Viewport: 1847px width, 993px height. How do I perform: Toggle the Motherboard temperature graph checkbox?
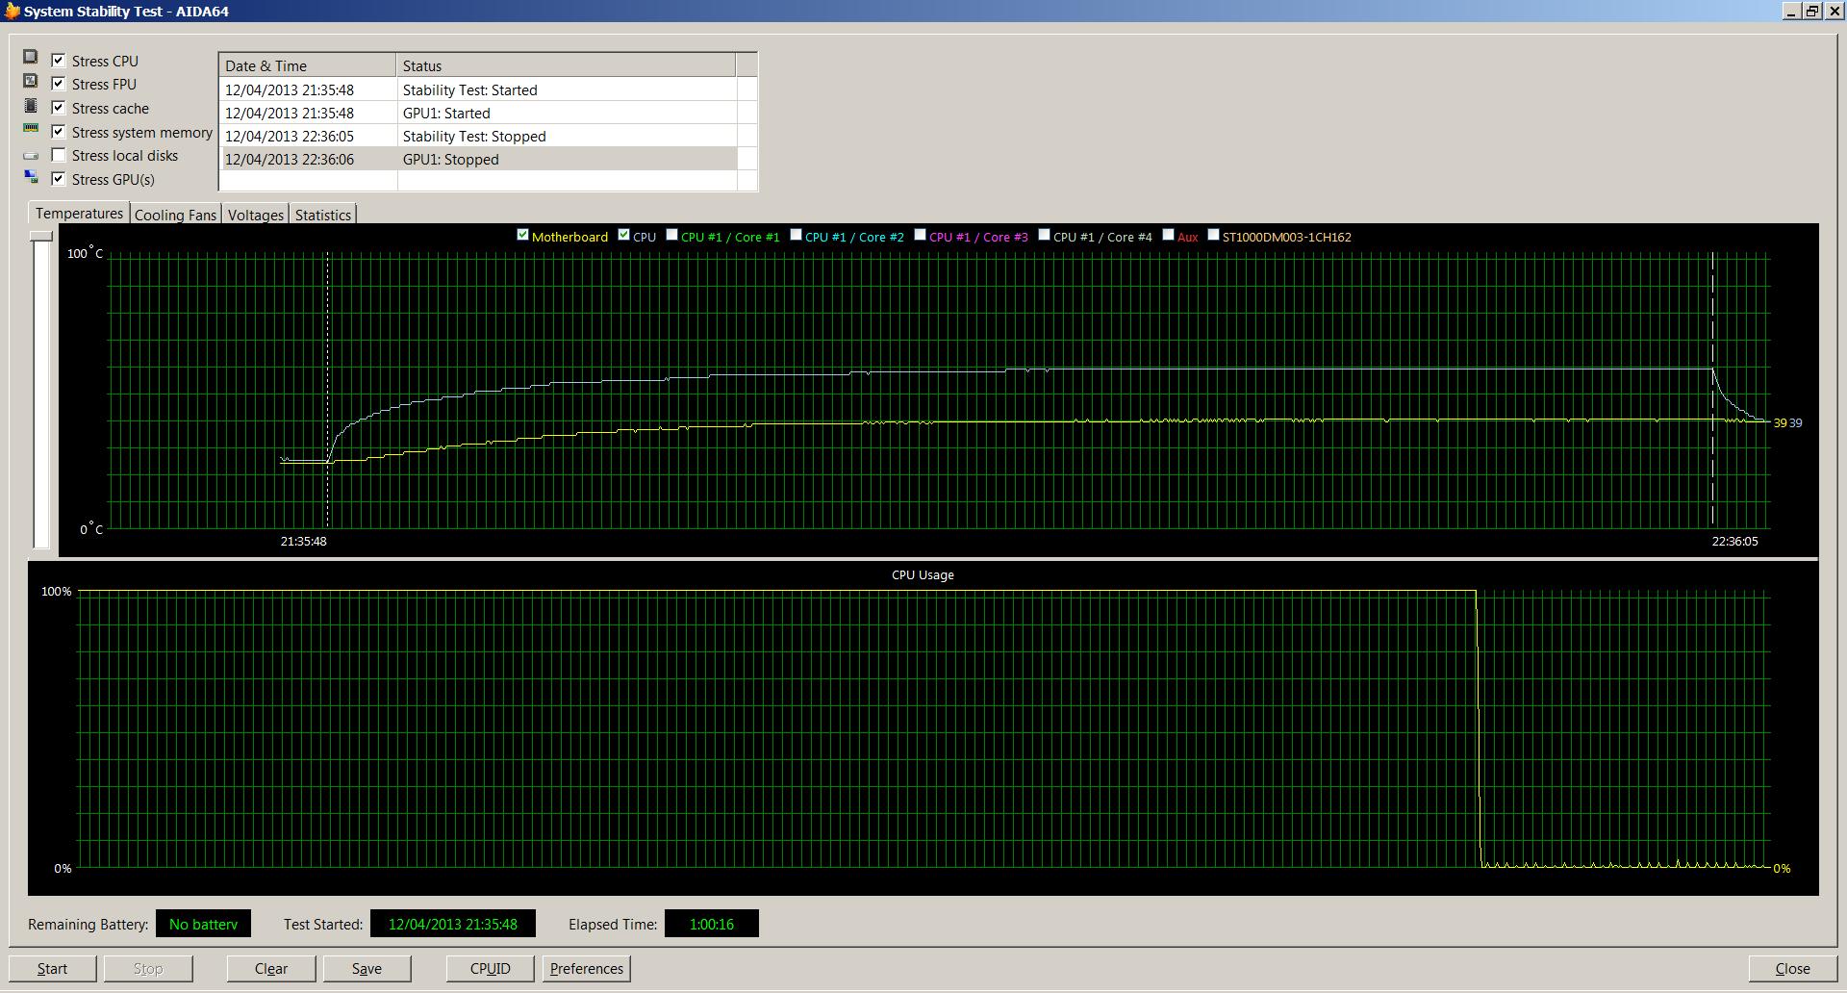point(523,235)
